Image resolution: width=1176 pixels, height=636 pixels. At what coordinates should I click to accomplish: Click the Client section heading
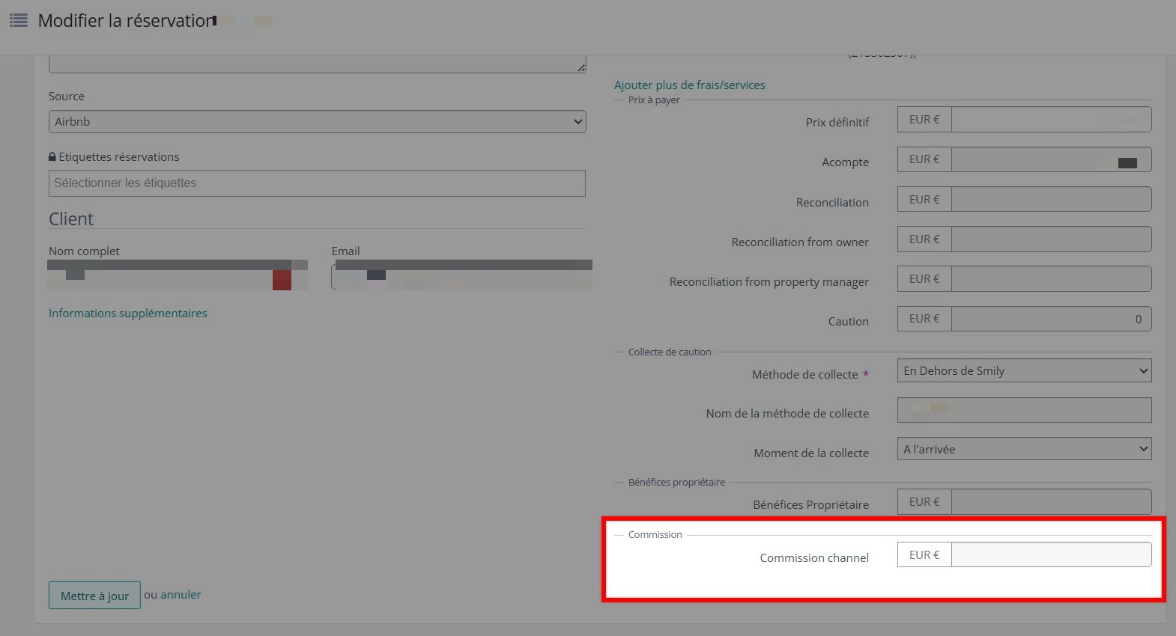[x=71, y=219]
